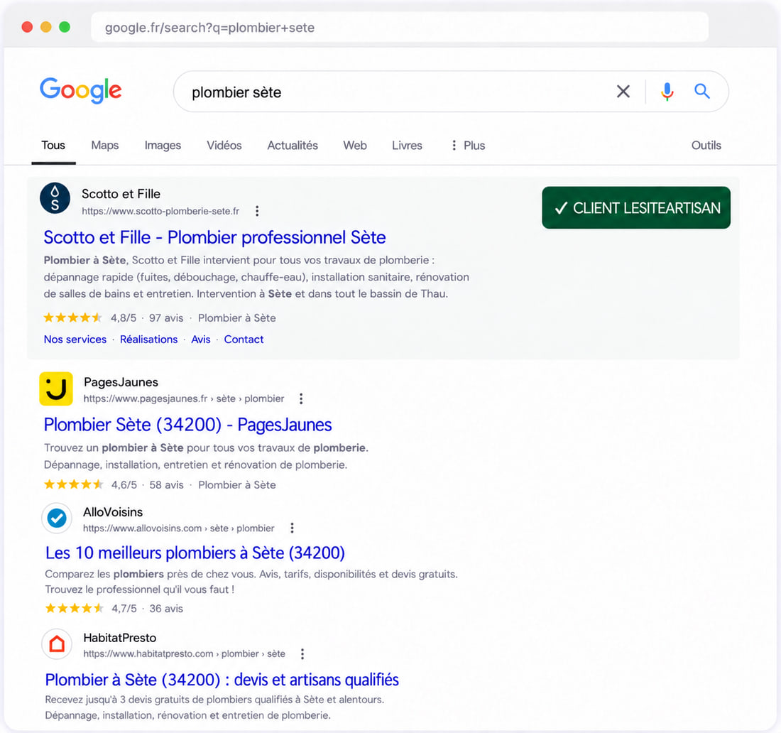The height and width of the screenshot is (733, 781).
Task: Follow the Contact sitelink
Action: (x=244, y=340)
